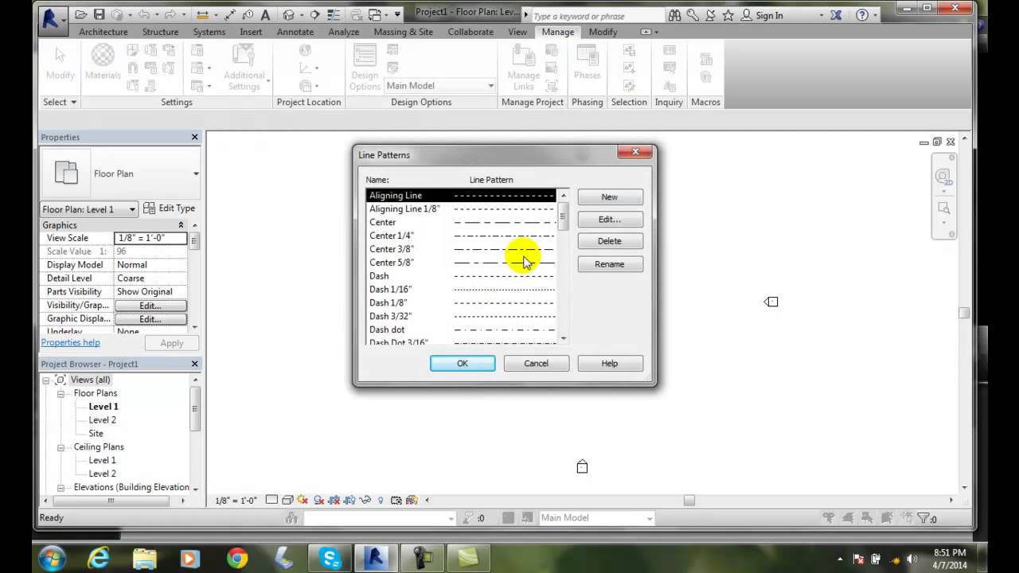Switch to the Massing & Site tab
The width and height of the screenshot is (1019, 573).
[x=403, y=32]
